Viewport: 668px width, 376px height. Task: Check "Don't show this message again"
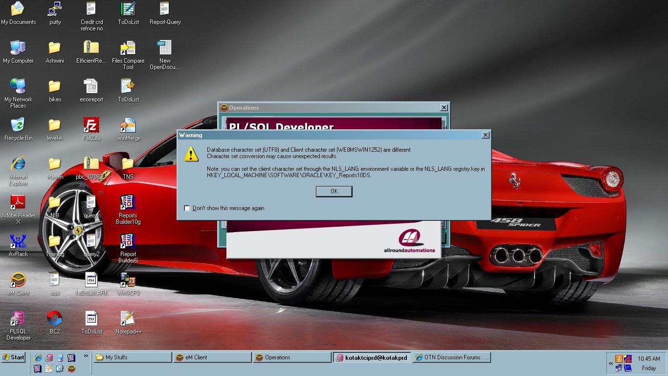[187, 208]
